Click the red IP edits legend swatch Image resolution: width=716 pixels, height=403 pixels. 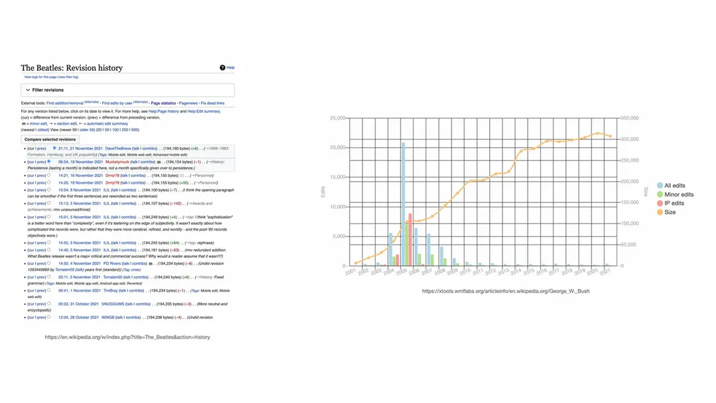660,203
